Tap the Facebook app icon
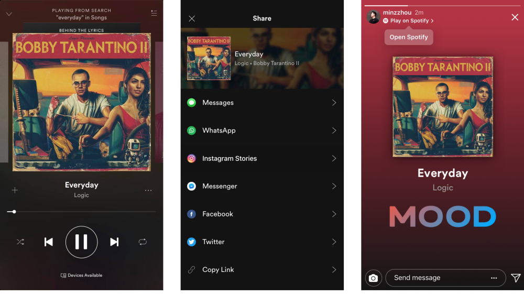 coord(191,214)
